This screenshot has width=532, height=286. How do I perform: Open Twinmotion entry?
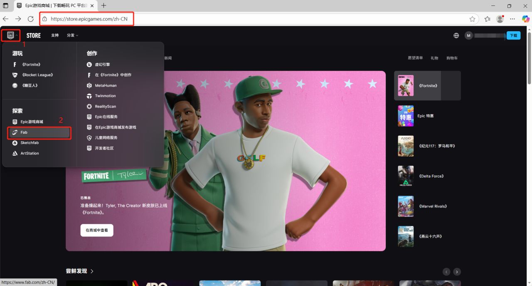point(105,96)
